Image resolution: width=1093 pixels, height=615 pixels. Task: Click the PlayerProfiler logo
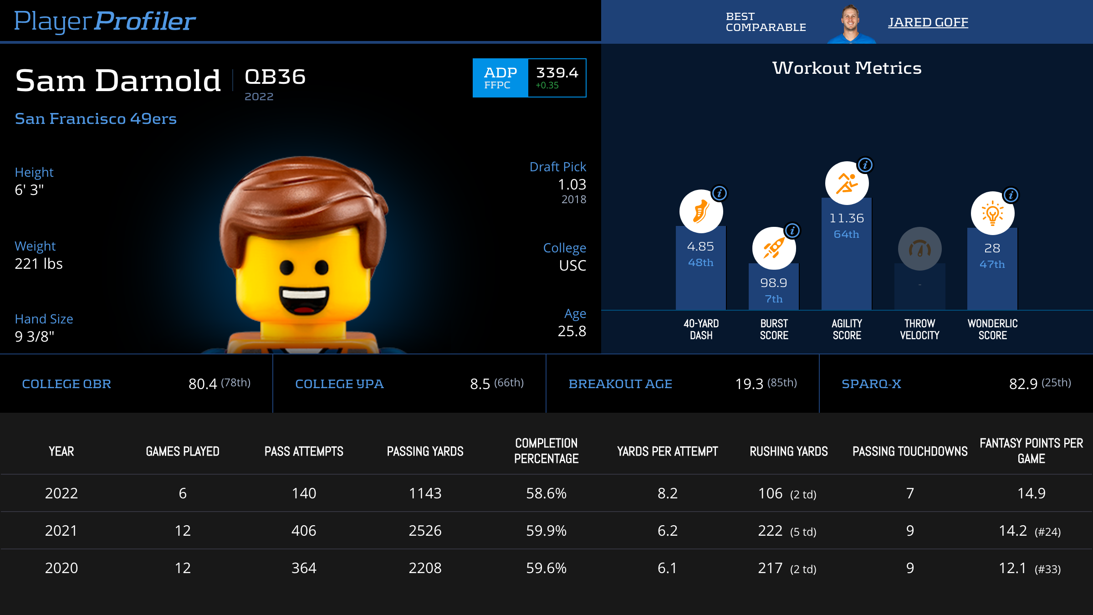click(105, 21)
